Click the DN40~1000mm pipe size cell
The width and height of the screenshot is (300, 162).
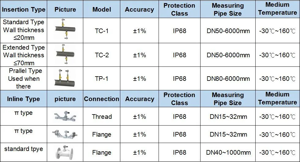(x=228, y=153)
